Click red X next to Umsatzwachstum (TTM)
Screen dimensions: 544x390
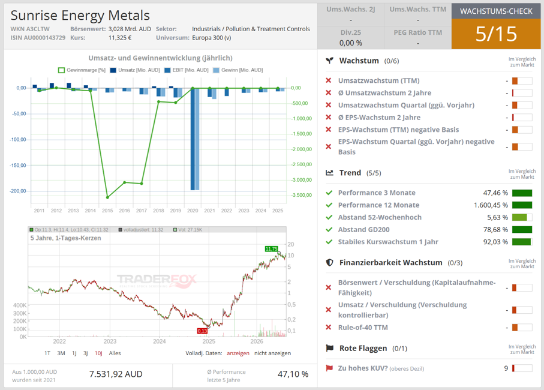click(329, 80)
